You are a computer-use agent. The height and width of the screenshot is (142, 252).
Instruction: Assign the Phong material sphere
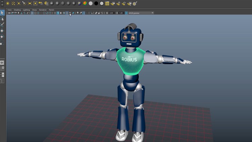click(x=68, y=3)
